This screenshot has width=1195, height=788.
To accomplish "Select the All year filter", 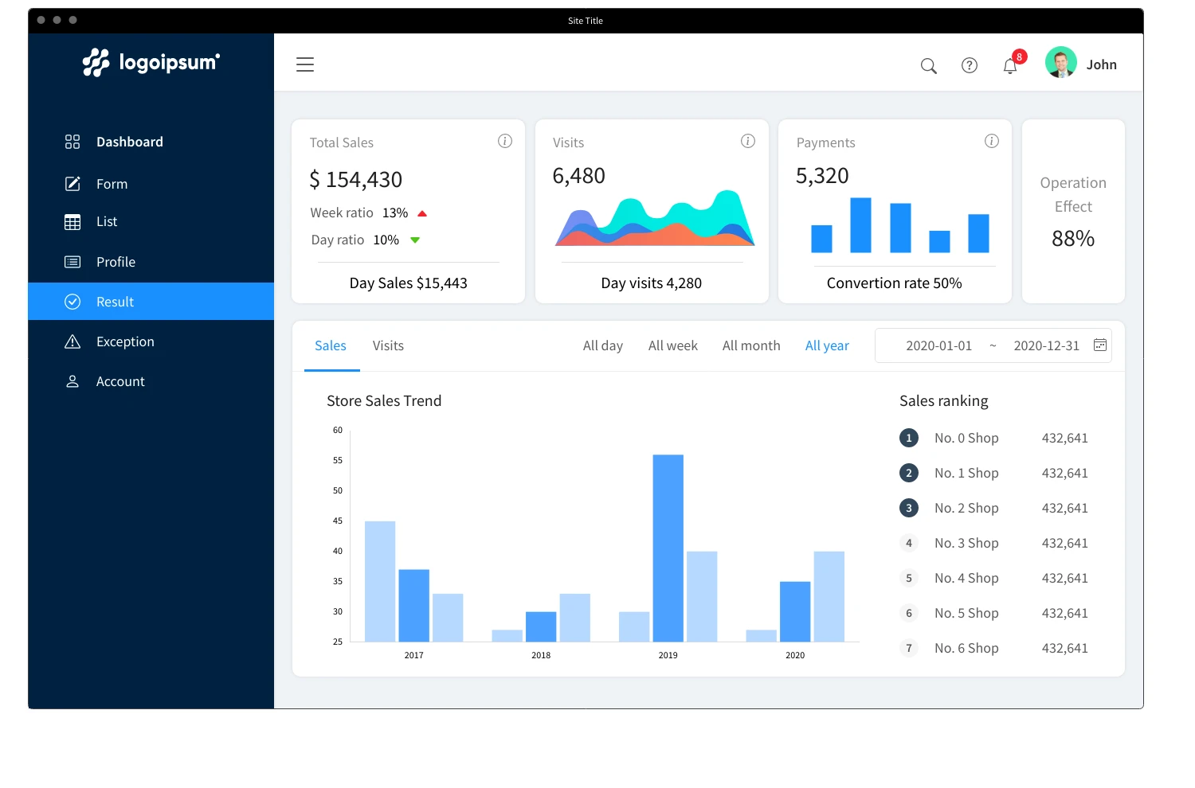I will pyautogui.click(x=827, y=345).
